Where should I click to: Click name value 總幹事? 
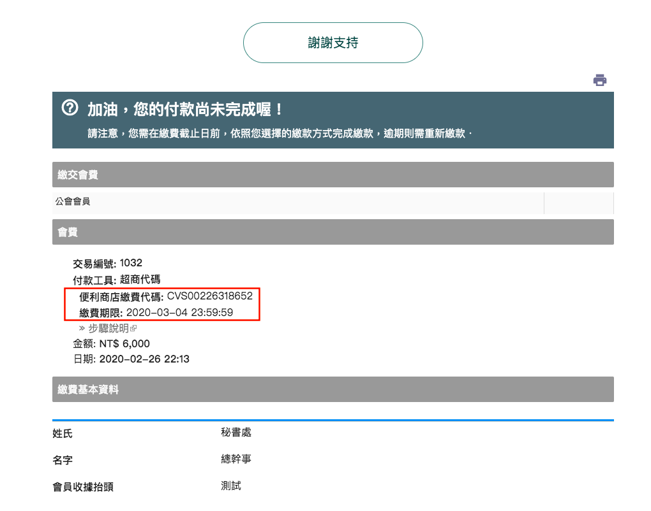click(x=236, y=459)
